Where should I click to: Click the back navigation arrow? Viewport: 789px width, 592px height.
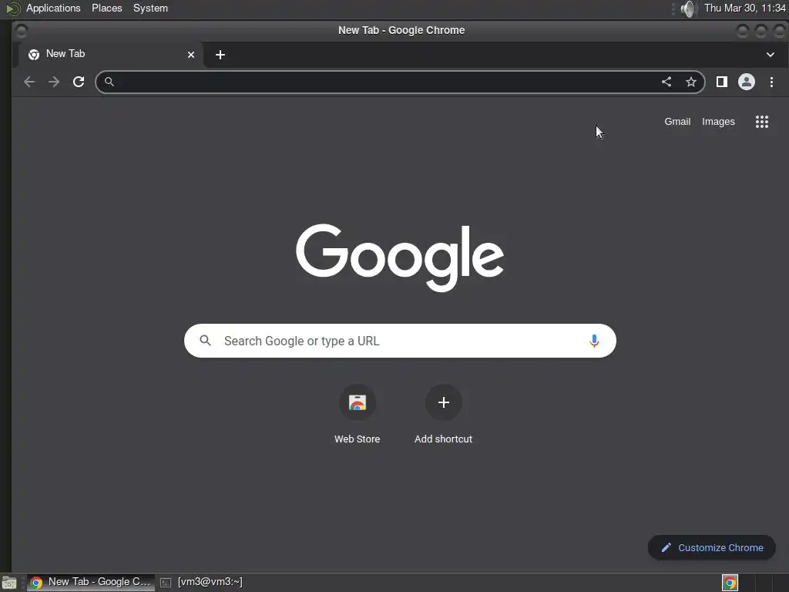[x=29, y=82]
